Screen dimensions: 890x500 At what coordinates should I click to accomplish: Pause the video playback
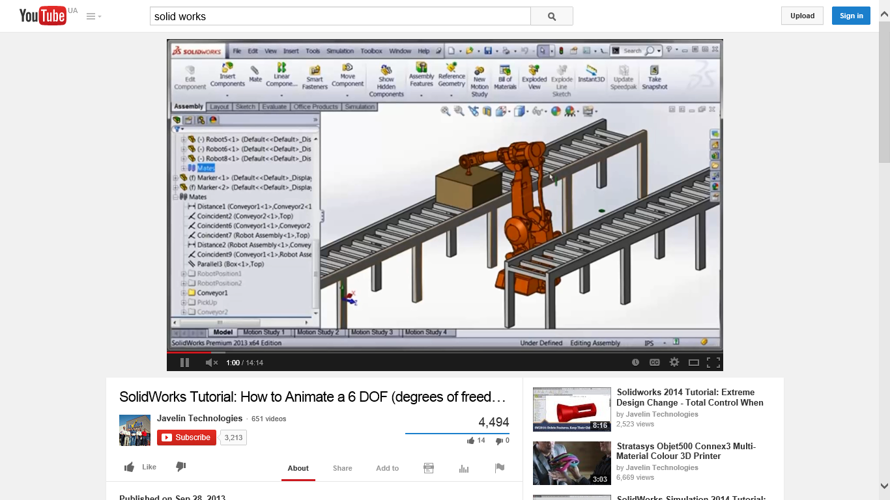tap(184, 363)
